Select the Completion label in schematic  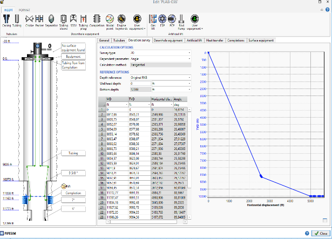(73, 193)
